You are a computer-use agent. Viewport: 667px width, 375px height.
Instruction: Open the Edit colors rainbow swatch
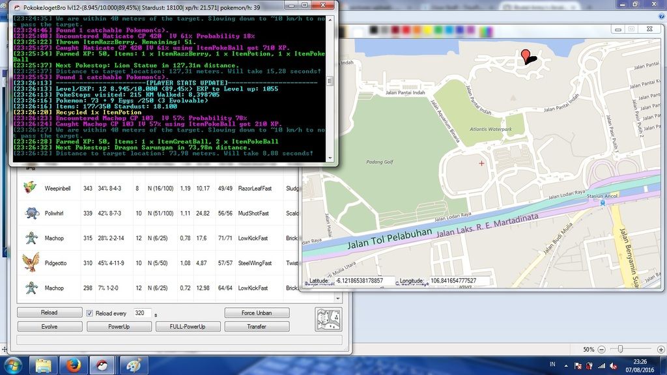click(486, 31)
